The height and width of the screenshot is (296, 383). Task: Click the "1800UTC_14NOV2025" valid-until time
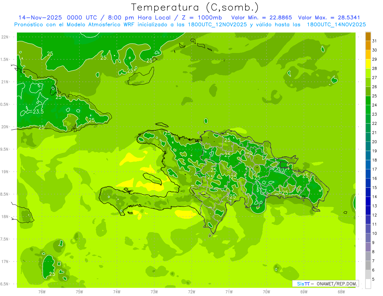point(336,25)
